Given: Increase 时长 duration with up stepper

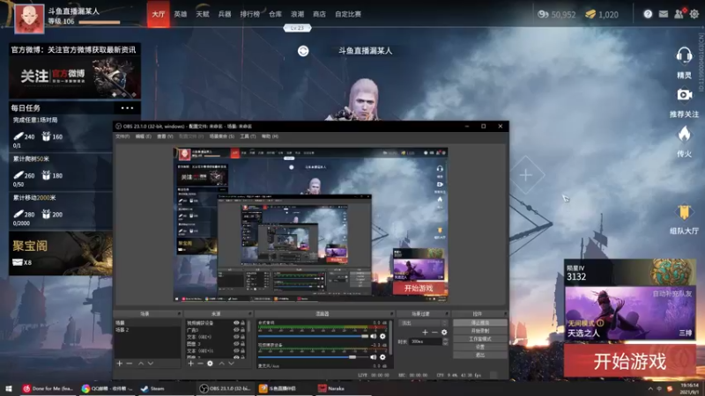Looking at the screenshot, I should (x=446, y=340).
